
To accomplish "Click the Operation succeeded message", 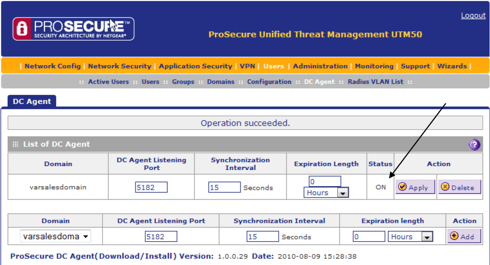I will point(245,123).
